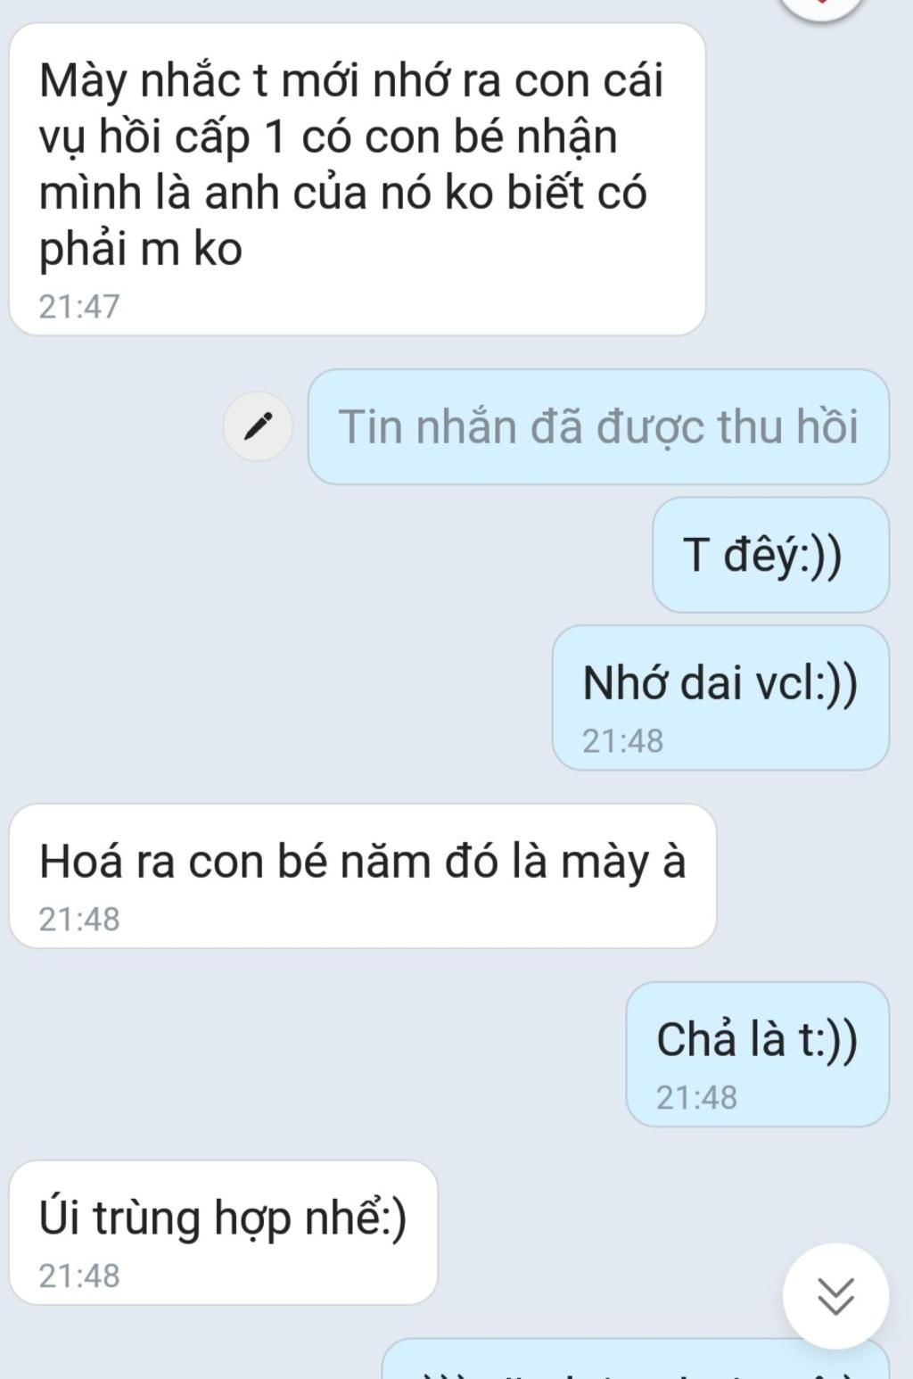Tap empty chat area left of "T đêý:))"
This screenshot has height=1379, width=913.
tap(321, 555)
